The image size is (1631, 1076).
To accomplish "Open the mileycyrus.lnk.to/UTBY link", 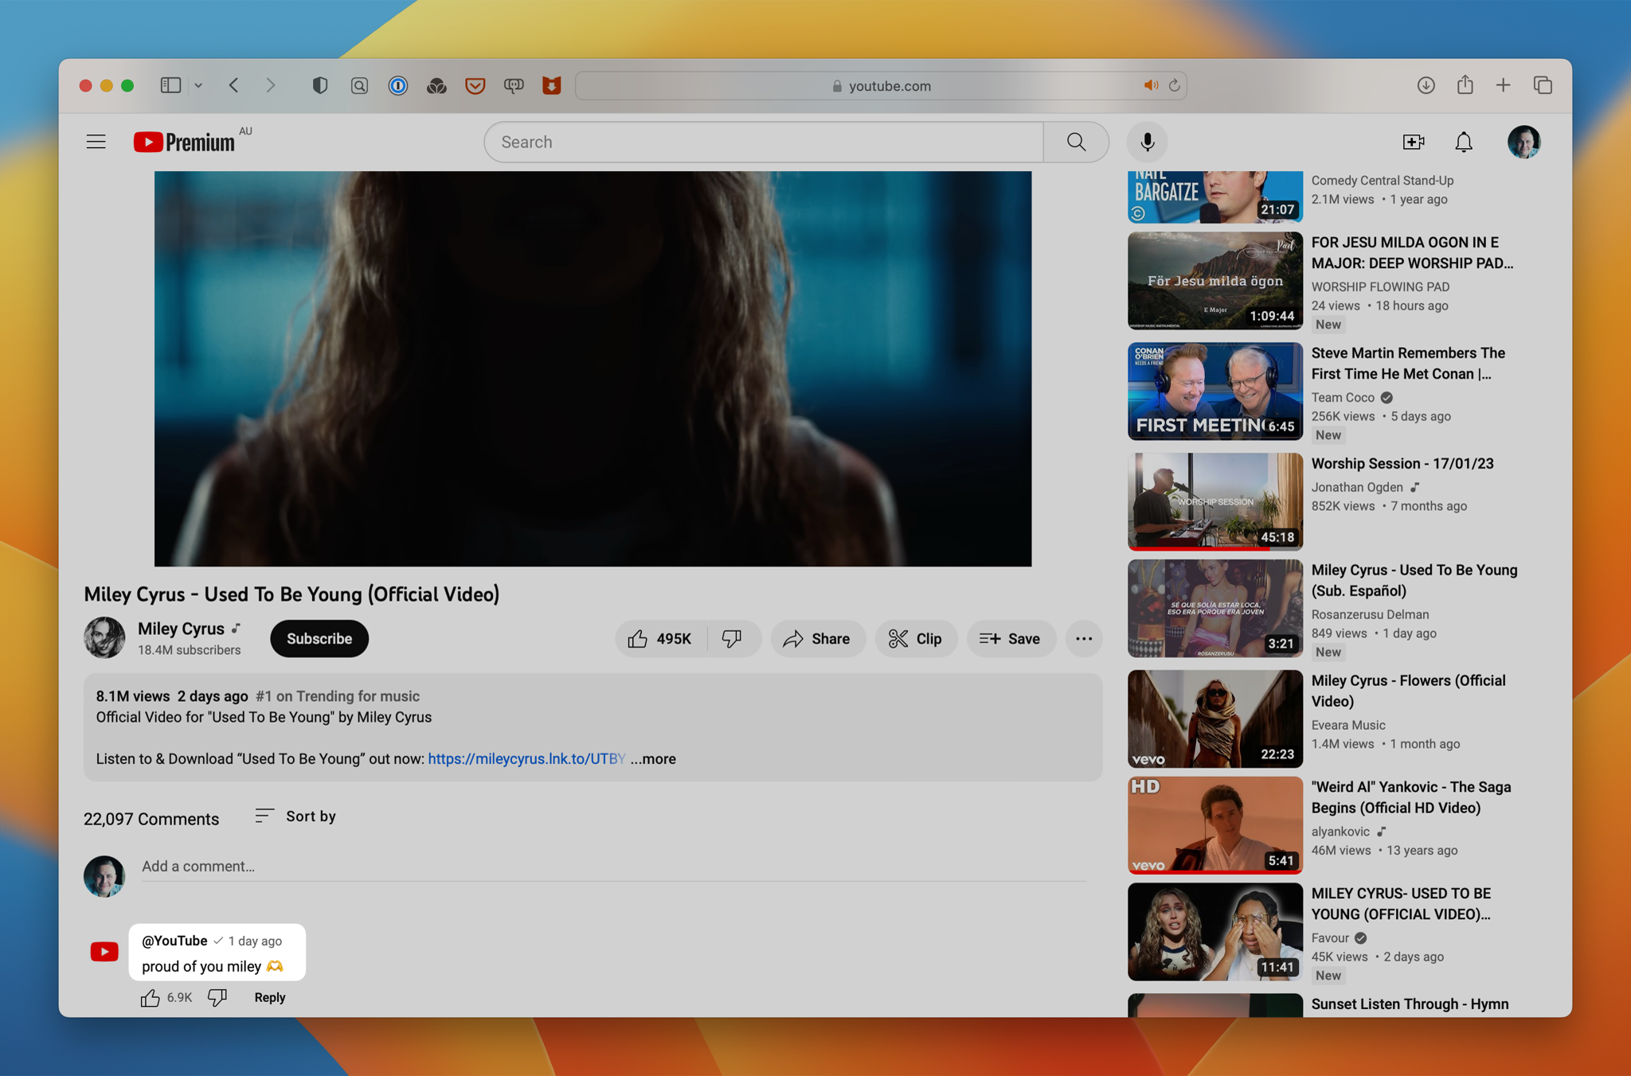I will click(x=526, y=758).
